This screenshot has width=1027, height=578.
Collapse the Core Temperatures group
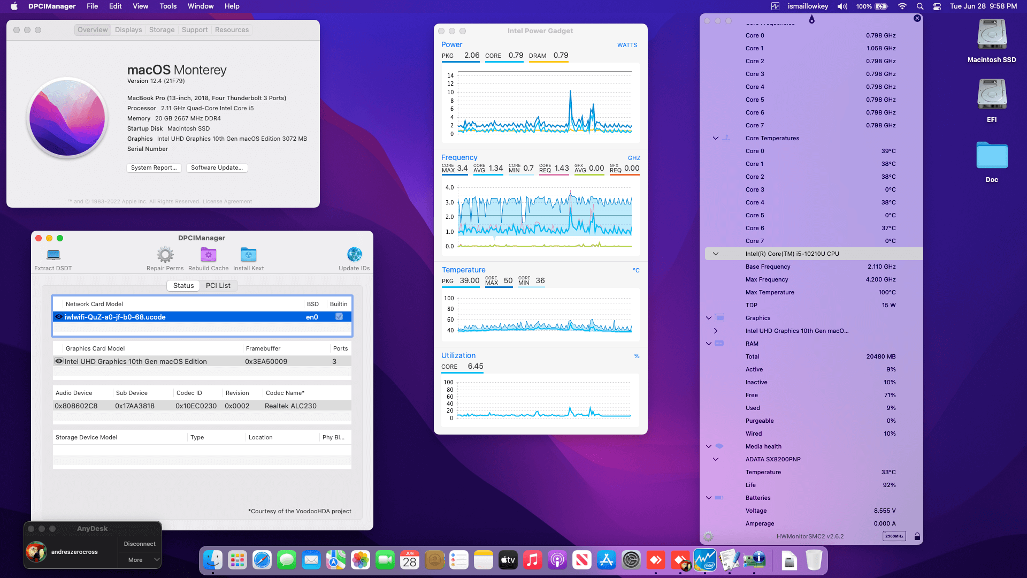click(716, 138)
